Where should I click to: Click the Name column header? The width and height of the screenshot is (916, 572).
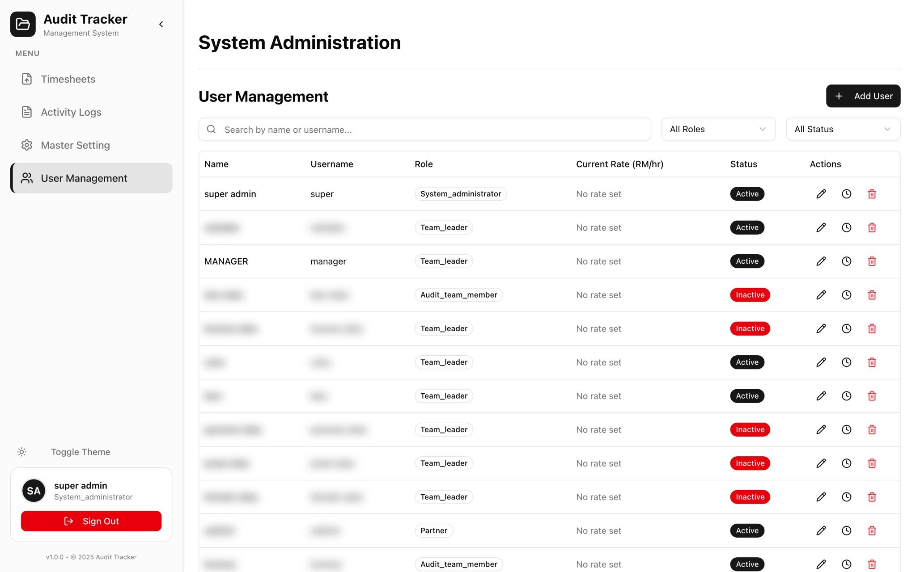tap(216, 164)
